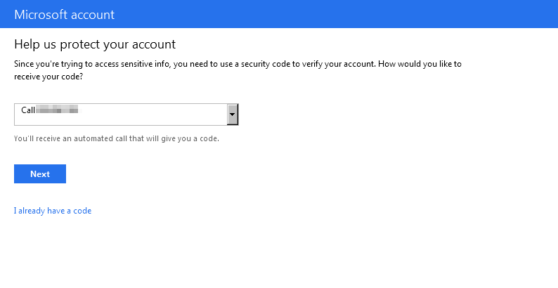
Task: Click 'verify your account' in the description
Action: tap(337, 64)
